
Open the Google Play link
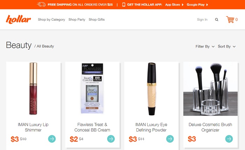[x=197, y=5]
